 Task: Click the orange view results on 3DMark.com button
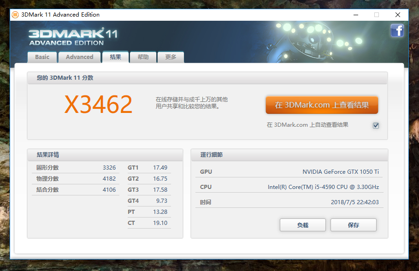pos(322,105)
